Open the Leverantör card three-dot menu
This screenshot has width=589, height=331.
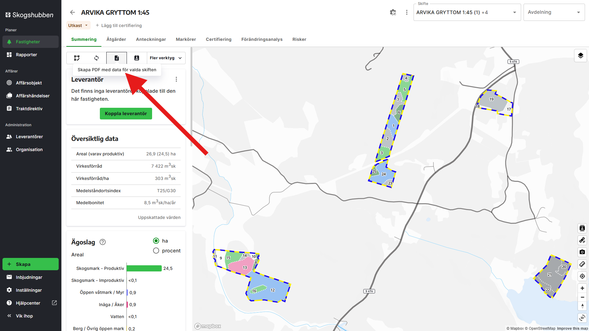tap(176, 80)
